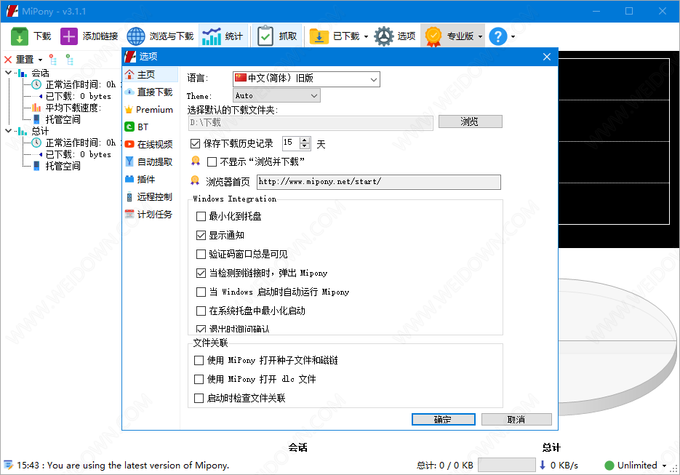The image size is (680, 475).
Task: Click the green Unlimited speed indicator
Action: point(609,466)
